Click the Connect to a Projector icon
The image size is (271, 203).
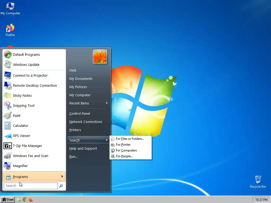[x=8, y=75]
